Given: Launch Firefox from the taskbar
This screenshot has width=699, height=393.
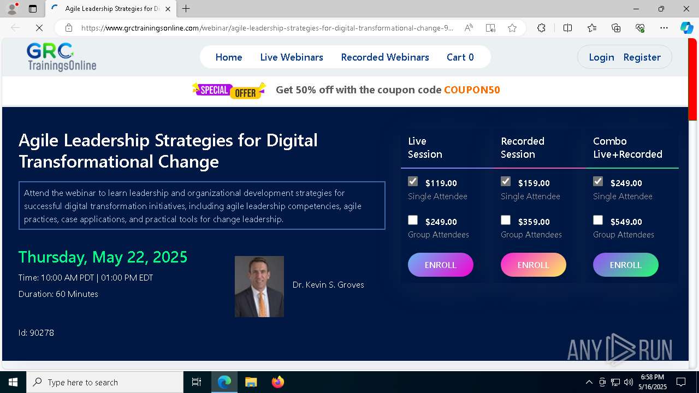Looking at the screenshot, I should pyautogui.click(x=277, y=382).
